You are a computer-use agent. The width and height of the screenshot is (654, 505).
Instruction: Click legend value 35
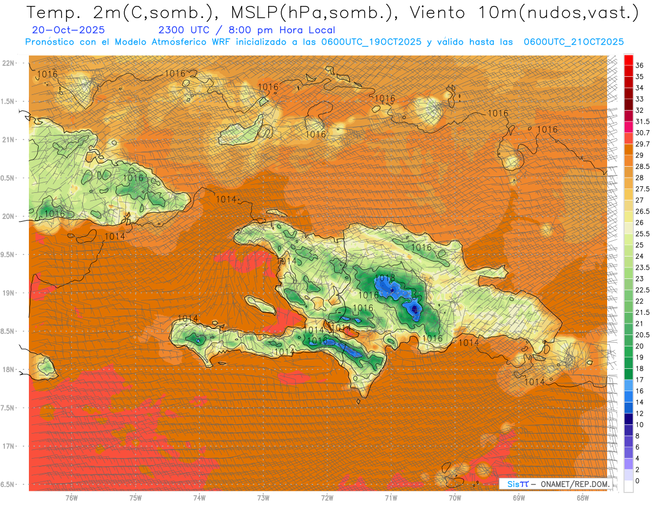tap(640, 76)
